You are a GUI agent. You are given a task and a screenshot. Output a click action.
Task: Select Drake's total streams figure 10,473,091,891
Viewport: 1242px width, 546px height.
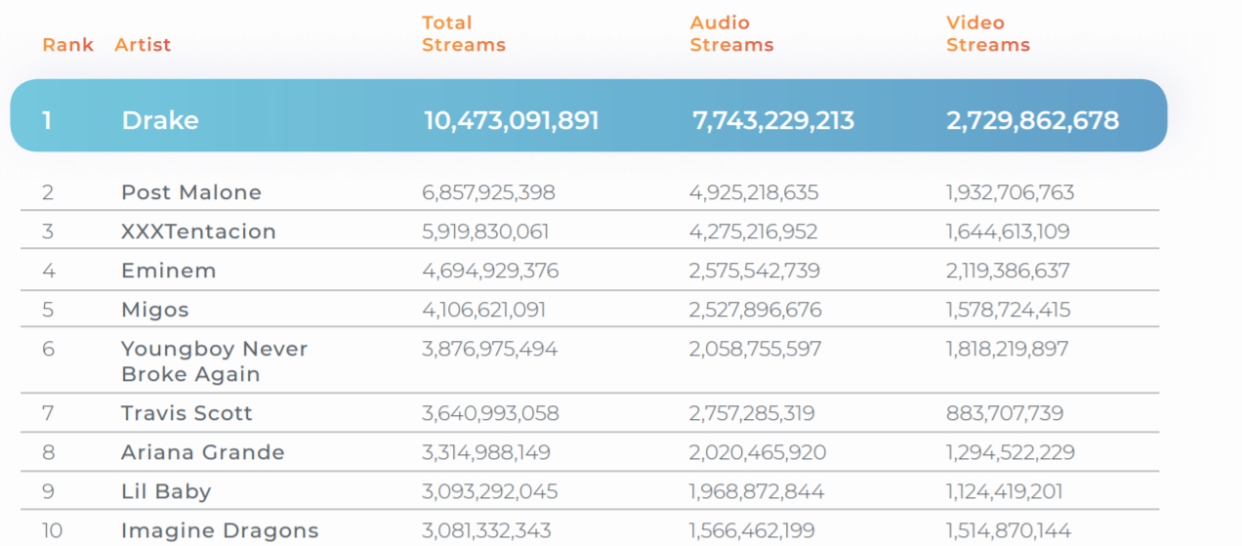[x=511, y=120]
